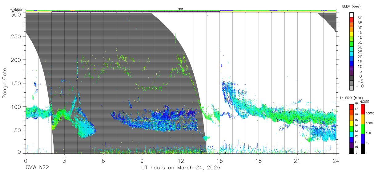Click the 24 tick label on time axis
The height and width of the screenshot is (174, 378).
tap(336, 161)
